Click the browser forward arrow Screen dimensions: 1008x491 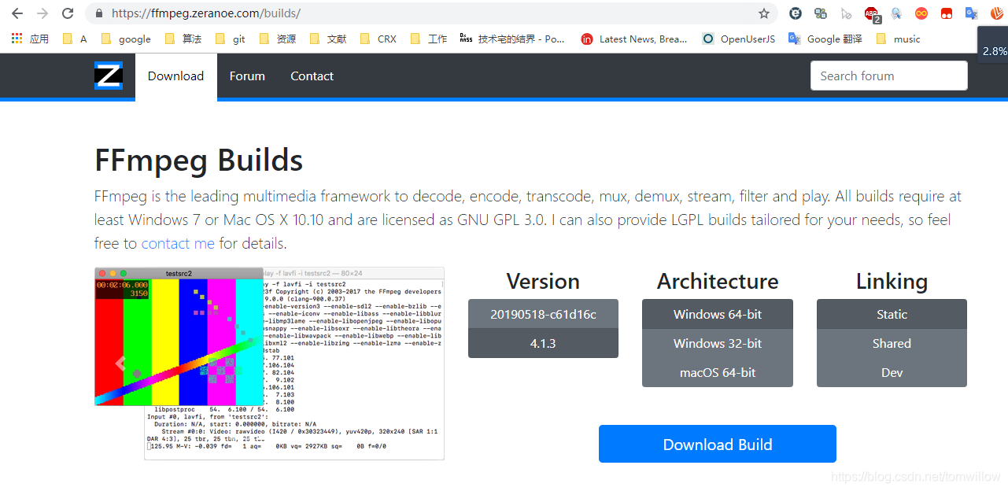(x=42, y=13)
